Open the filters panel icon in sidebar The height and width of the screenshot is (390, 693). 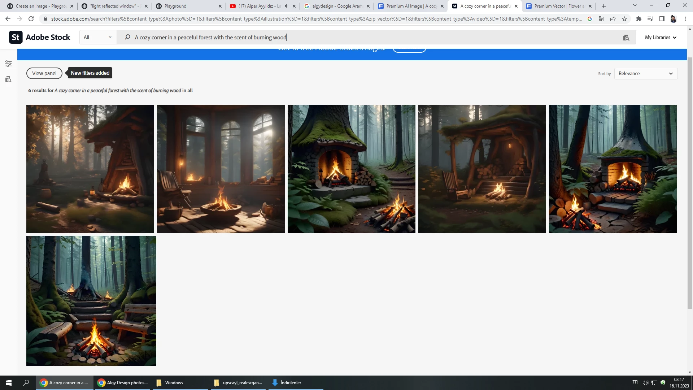coord(8,64)
